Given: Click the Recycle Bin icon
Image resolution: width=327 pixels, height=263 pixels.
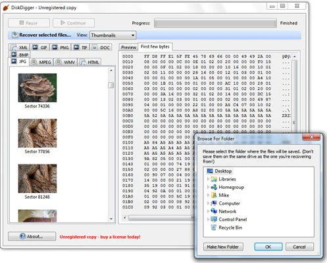Looking at the screenshot, I should tap(213, 228).
